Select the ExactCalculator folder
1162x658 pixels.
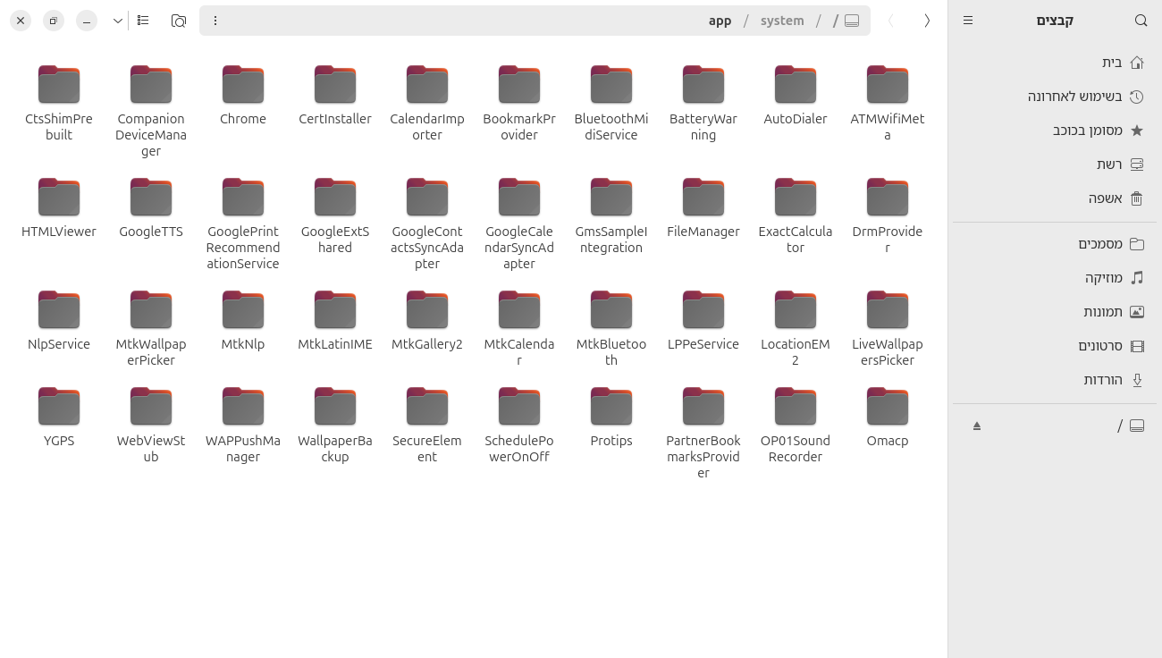point(796,215)
